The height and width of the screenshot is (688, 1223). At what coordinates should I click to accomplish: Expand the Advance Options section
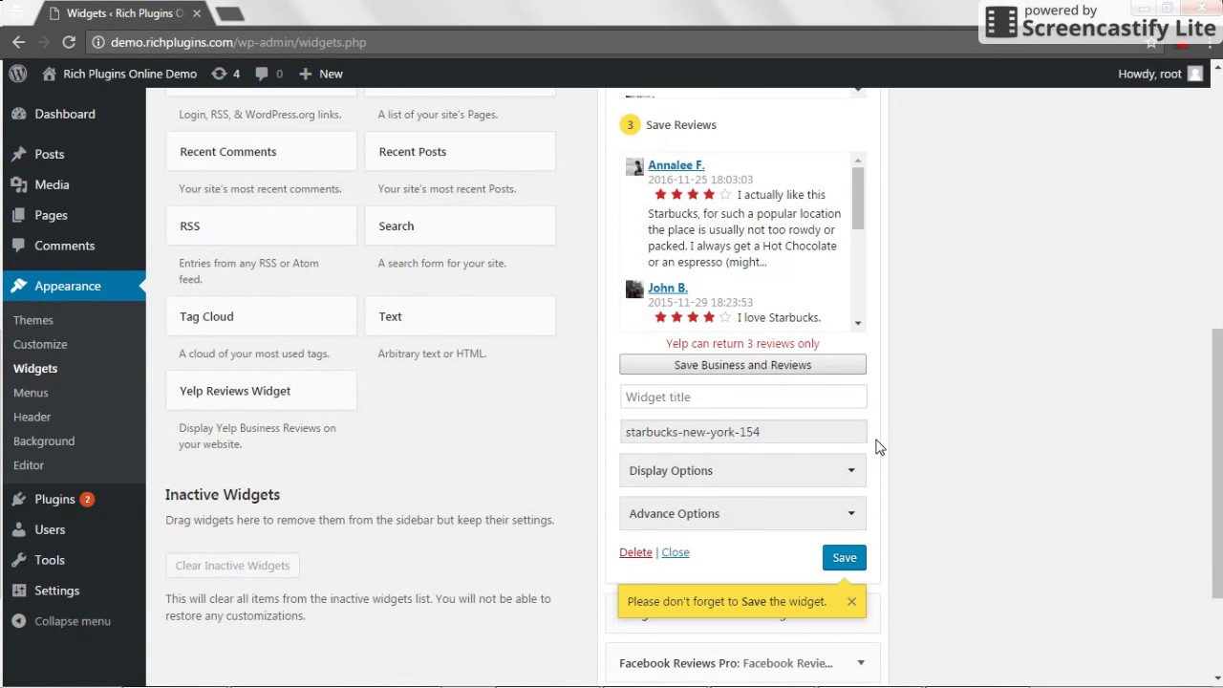click(x=742, y=513)
